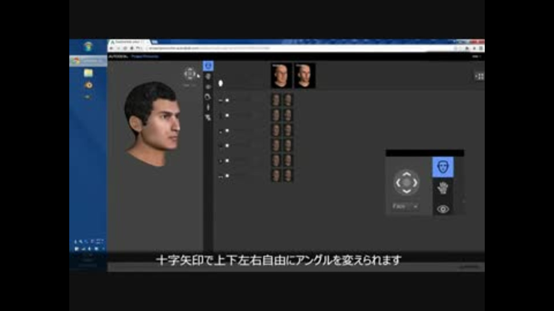Viewport: 554px width, 311px height.
Task: Open a new browser tab
Action: 155,42
